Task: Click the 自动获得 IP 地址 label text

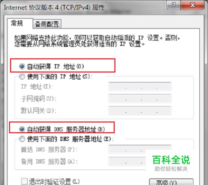Action: click(55, 66)
